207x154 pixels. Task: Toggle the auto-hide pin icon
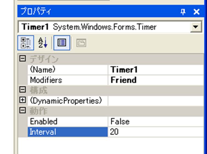(x=183, y=12)
